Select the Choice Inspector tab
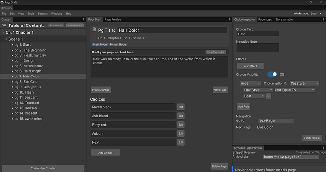Screen dimensions: 326x172 (245, 19)
